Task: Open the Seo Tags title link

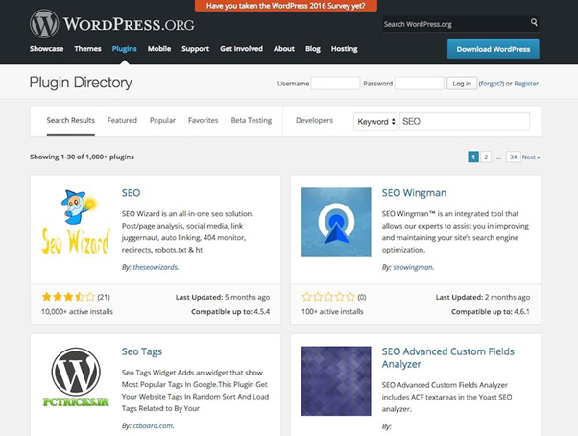Action: [142, 351]
